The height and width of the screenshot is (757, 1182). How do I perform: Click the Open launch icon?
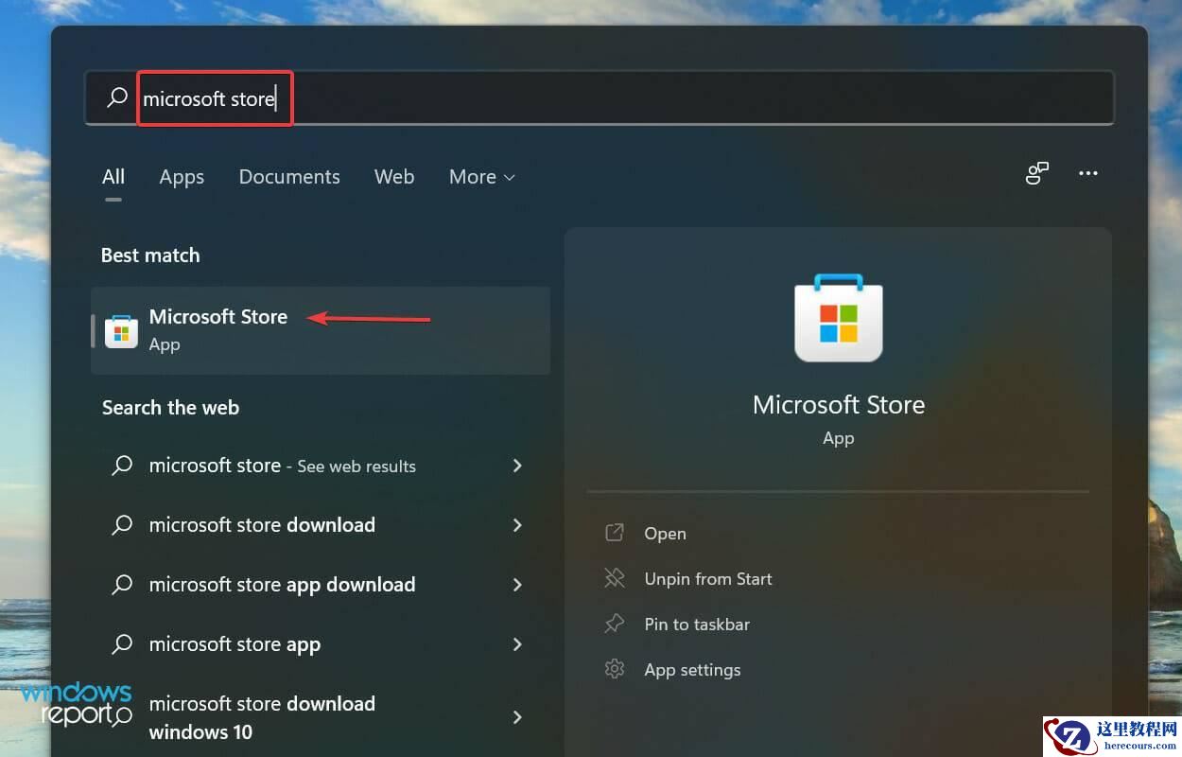click(615, 533)
